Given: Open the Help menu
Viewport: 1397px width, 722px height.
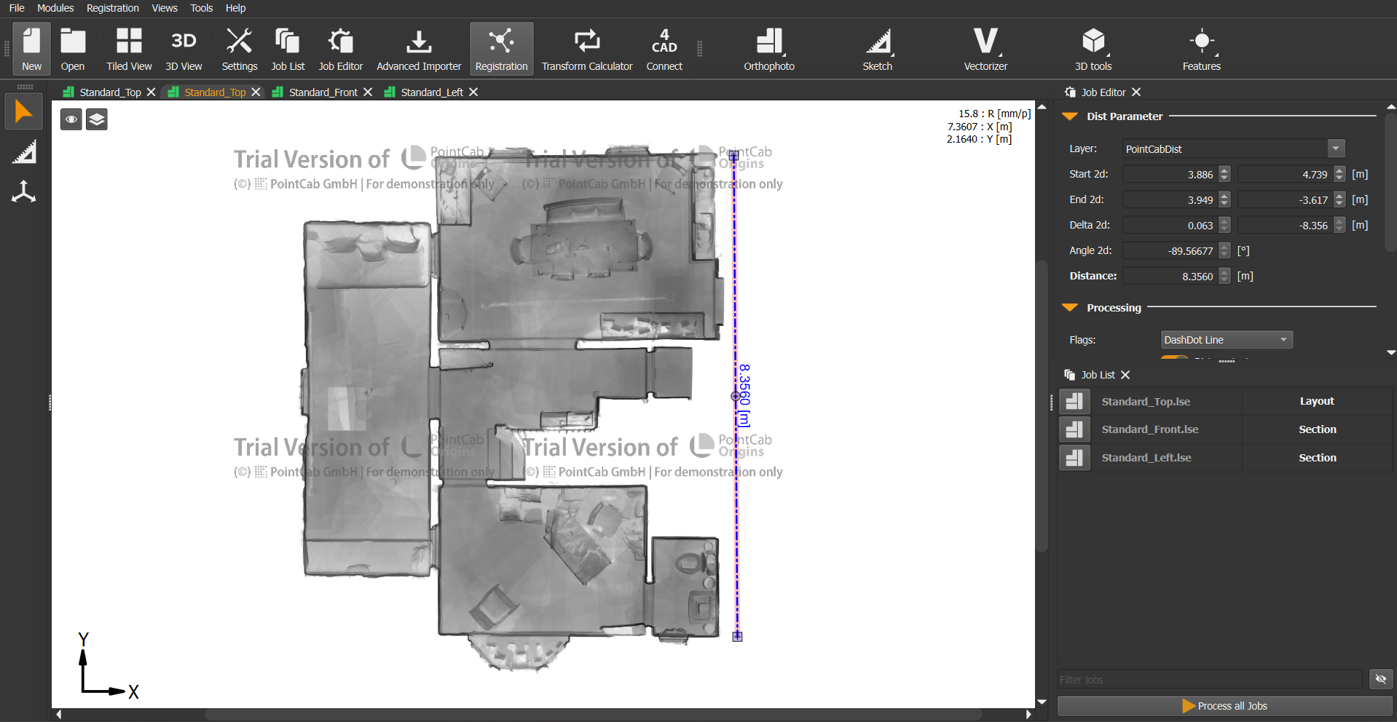Looking at the screenshot, I should [235, 8].
